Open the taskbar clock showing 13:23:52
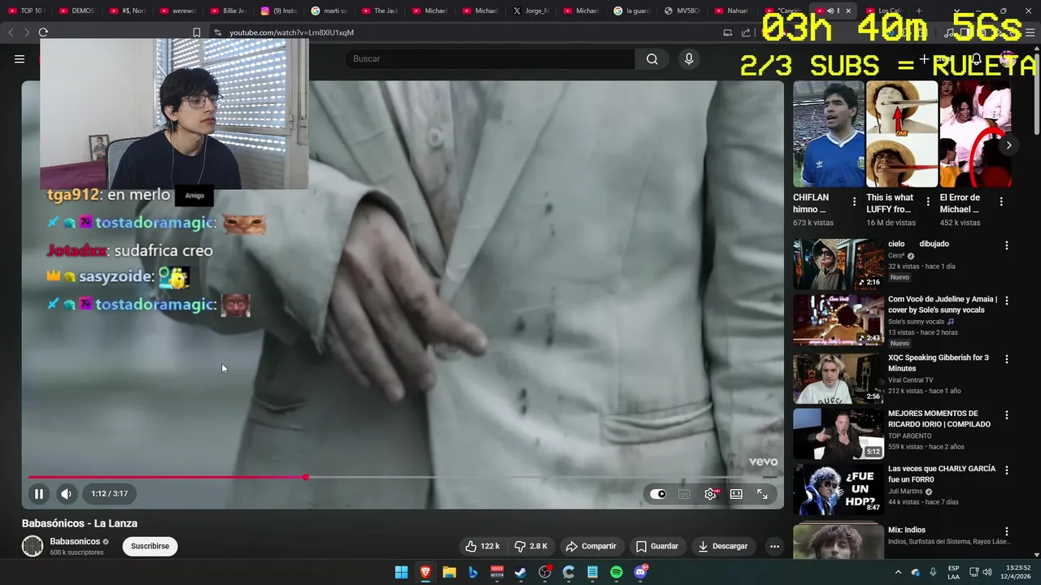The image size is (1041, 585). click(x=1016, y=572)
